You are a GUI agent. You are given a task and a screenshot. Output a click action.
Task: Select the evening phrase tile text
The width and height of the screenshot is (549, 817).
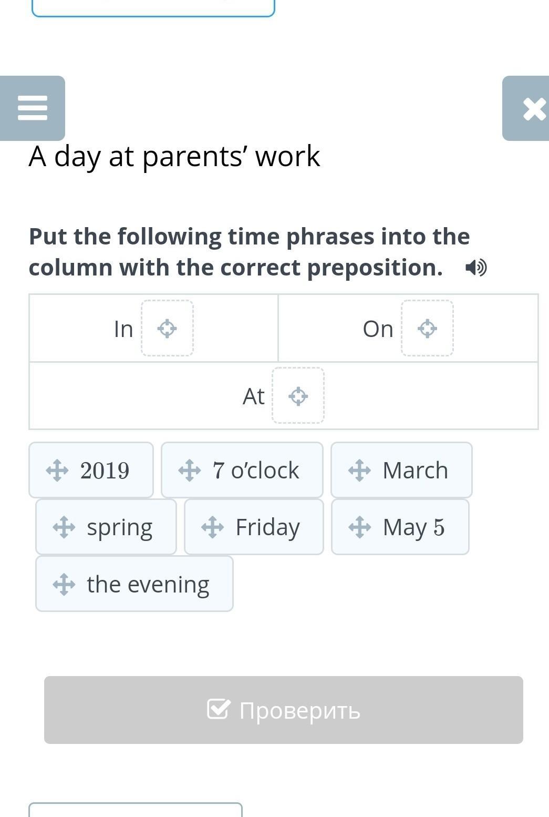[x=148, y=584]
